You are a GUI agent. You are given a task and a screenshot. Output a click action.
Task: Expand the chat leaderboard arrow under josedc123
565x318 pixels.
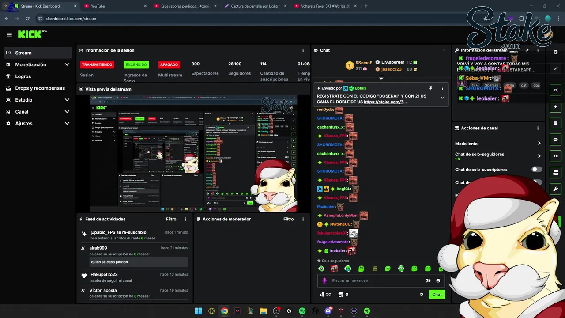coord(381,77)
